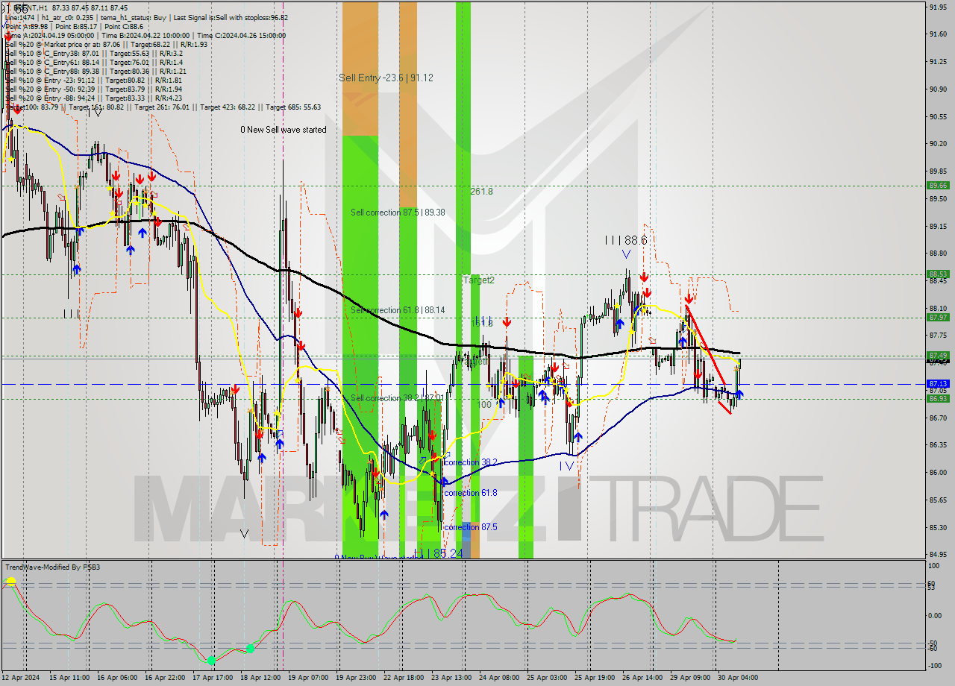This screenshot has width=955, height=686.
Task: Click the blue 87.13 price tag
Action: pos(938,383)
